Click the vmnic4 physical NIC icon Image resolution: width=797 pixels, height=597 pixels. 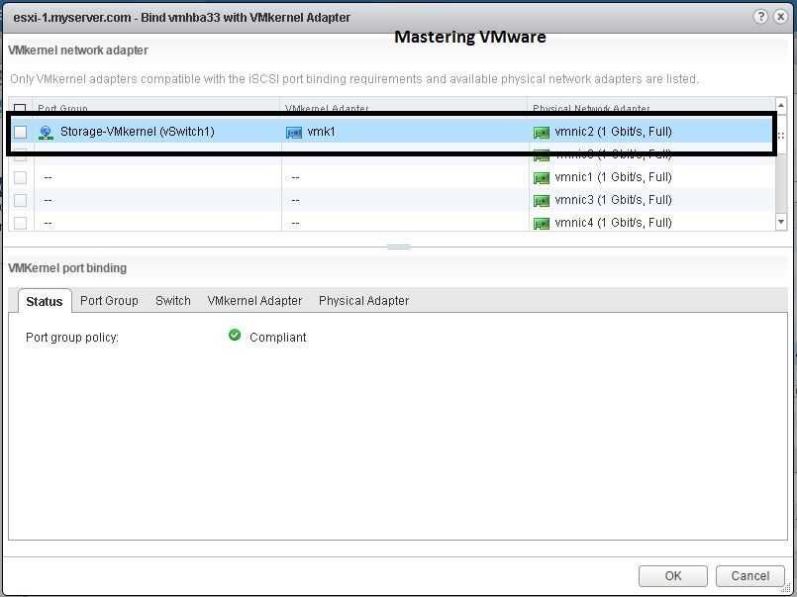tap(542, 223)
